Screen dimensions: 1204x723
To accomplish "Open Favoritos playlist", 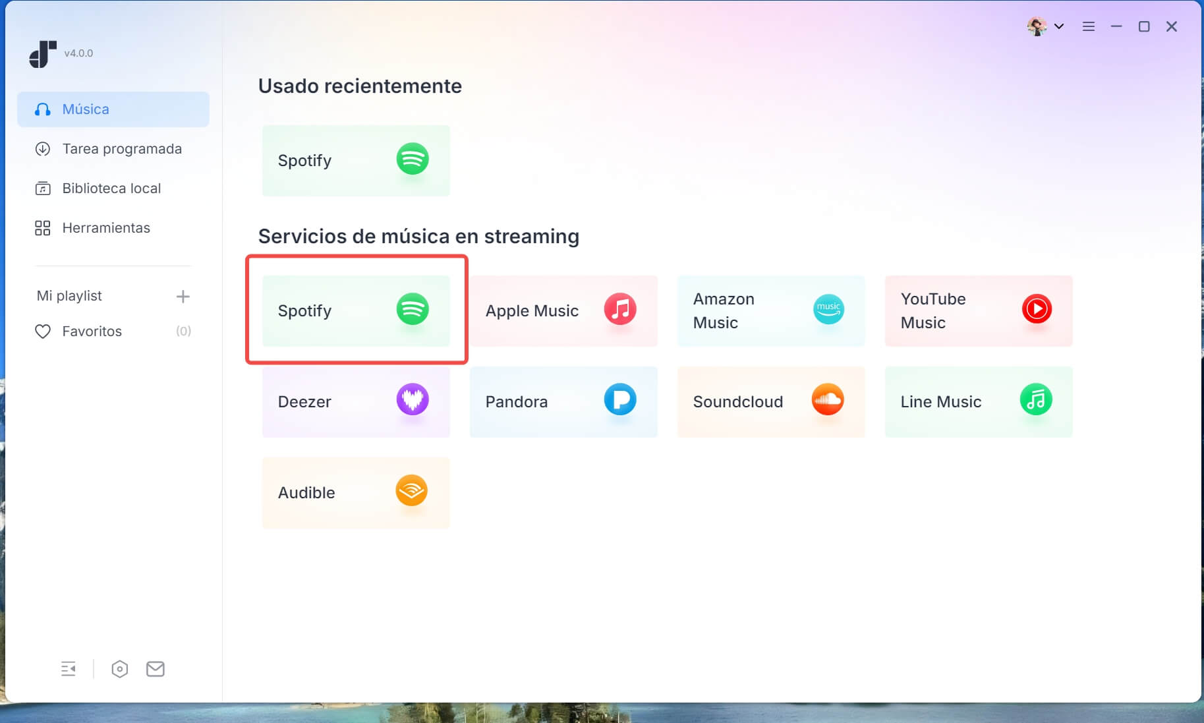I will (92, 332).
